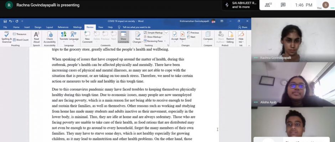Click the paragraph starting 'Due to this coronavirus'

coord(124,114)
